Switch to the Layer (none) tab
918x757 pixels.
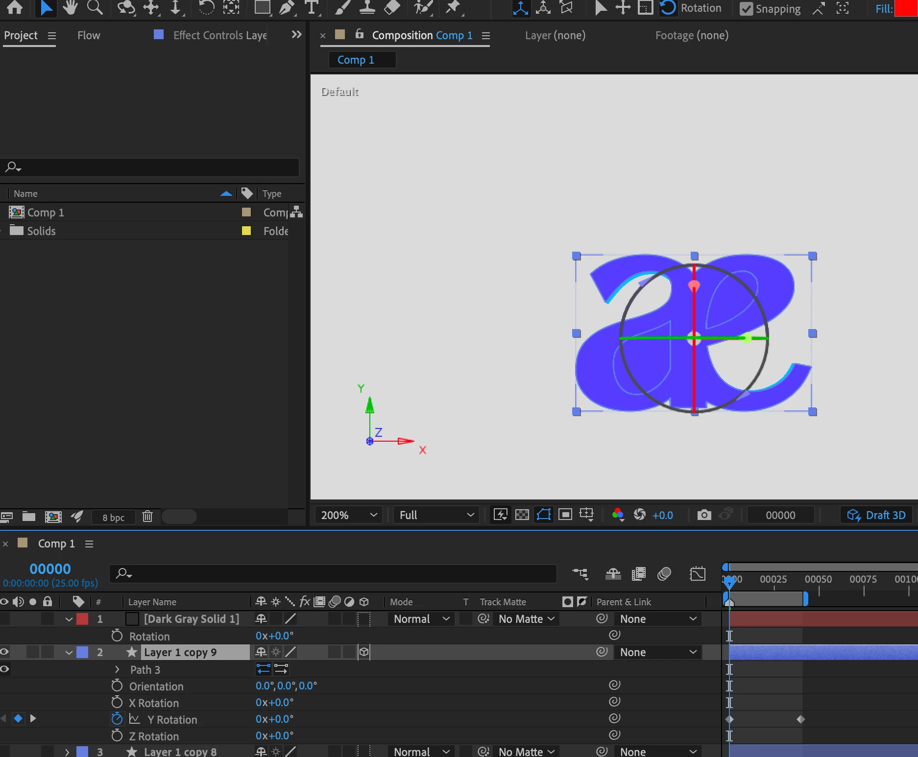555,35
